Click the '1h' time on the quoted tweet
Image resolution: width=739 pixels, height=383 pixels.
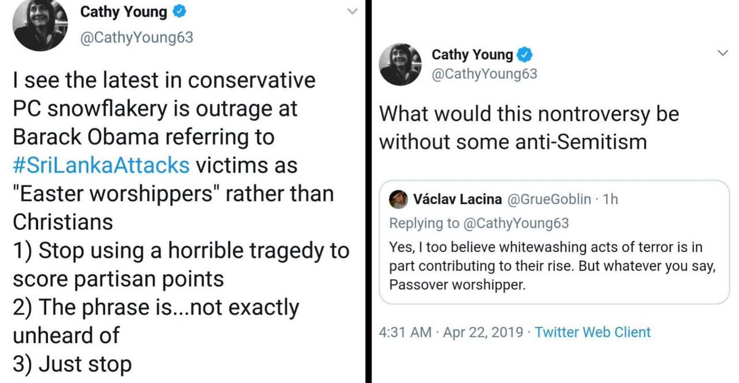(611, 199)
